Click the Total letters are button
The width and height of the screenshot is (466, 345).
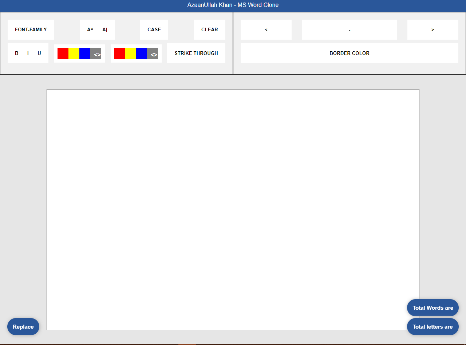click(x=433, y=326)
